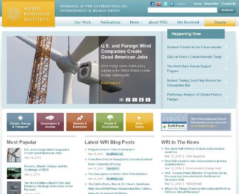Open Governance & Access topic tile
Image resolution: width=239 pixels, height=194 pixels.
pyautogui.click(x=50, y=122)
